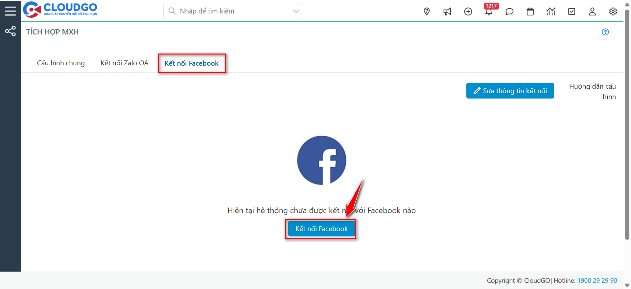Image resolution: width=631 pixels, height=289 pixels.
Task: Open the megaphone announcements icon
Action: (x=447, y=11)
